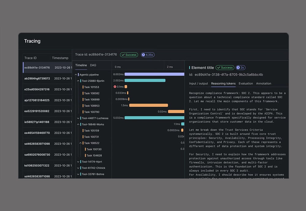Click the Success badge next to the trace id

pyautogui.click(x=129, y=55)
